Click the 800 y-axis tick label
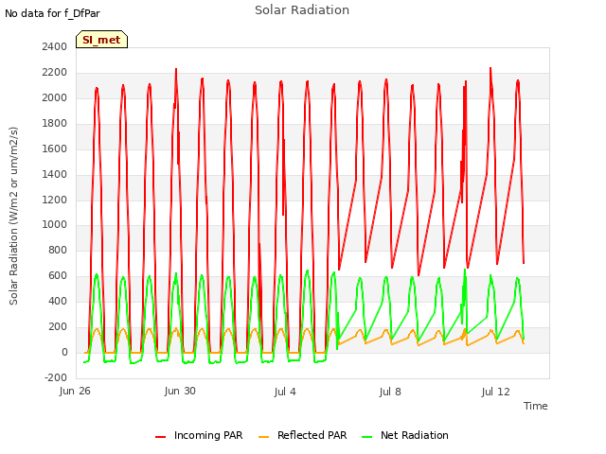 58,250
